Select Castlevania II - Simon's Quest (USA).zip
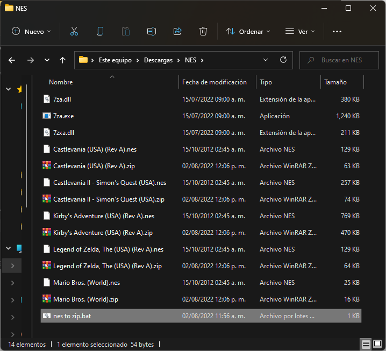This screenshot has height=351, width=386. pyautogui.click(x=201, y=199)
